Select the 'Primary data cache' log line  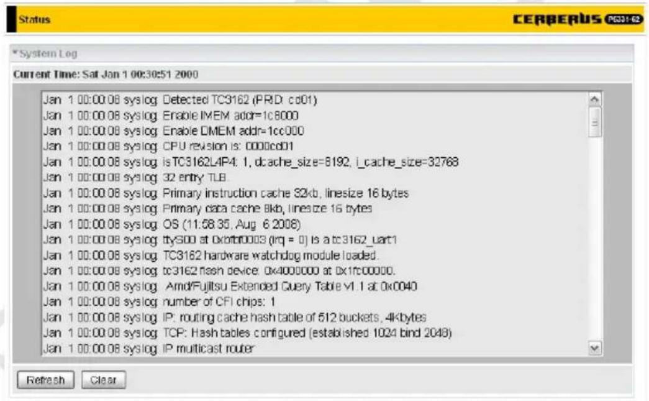click(208, 208)
